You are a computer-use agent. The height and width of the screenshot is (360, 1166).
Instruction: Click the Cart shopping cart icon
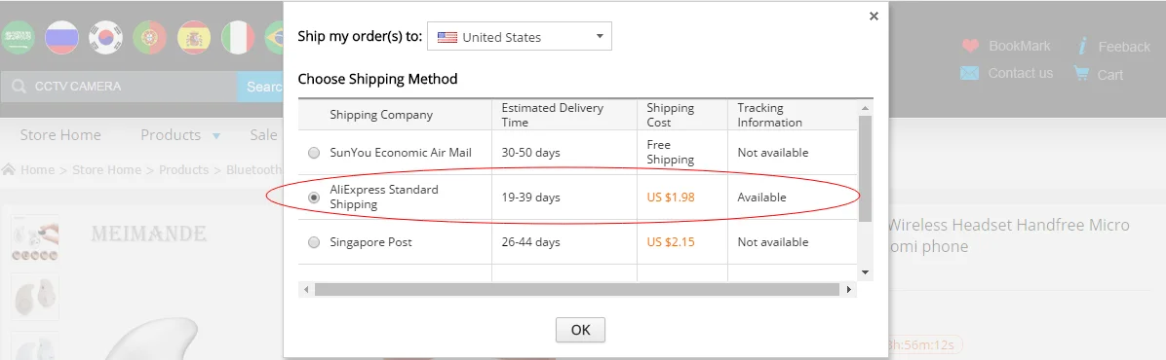point(1081,73)
